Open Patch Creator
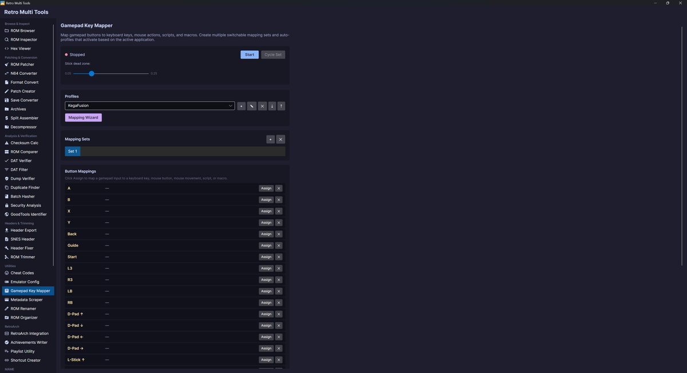The image size is (687, 373). (28, 91)
